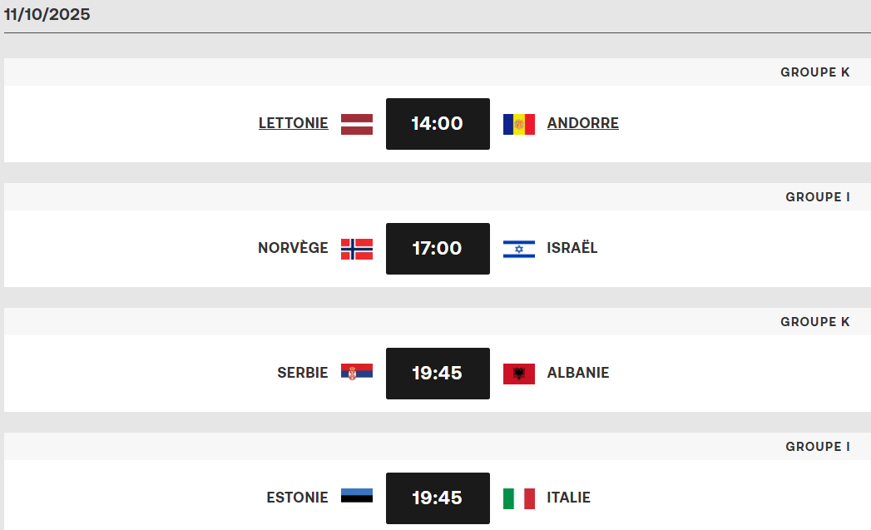Click the Latvia flag icon

357,124
